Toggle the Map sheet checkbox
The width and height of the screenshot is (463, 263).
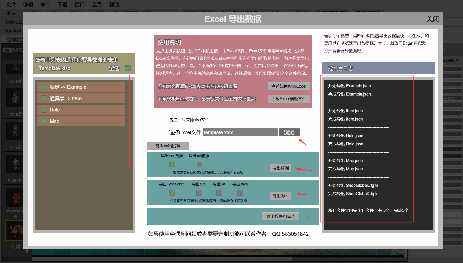tap(43, 121)
